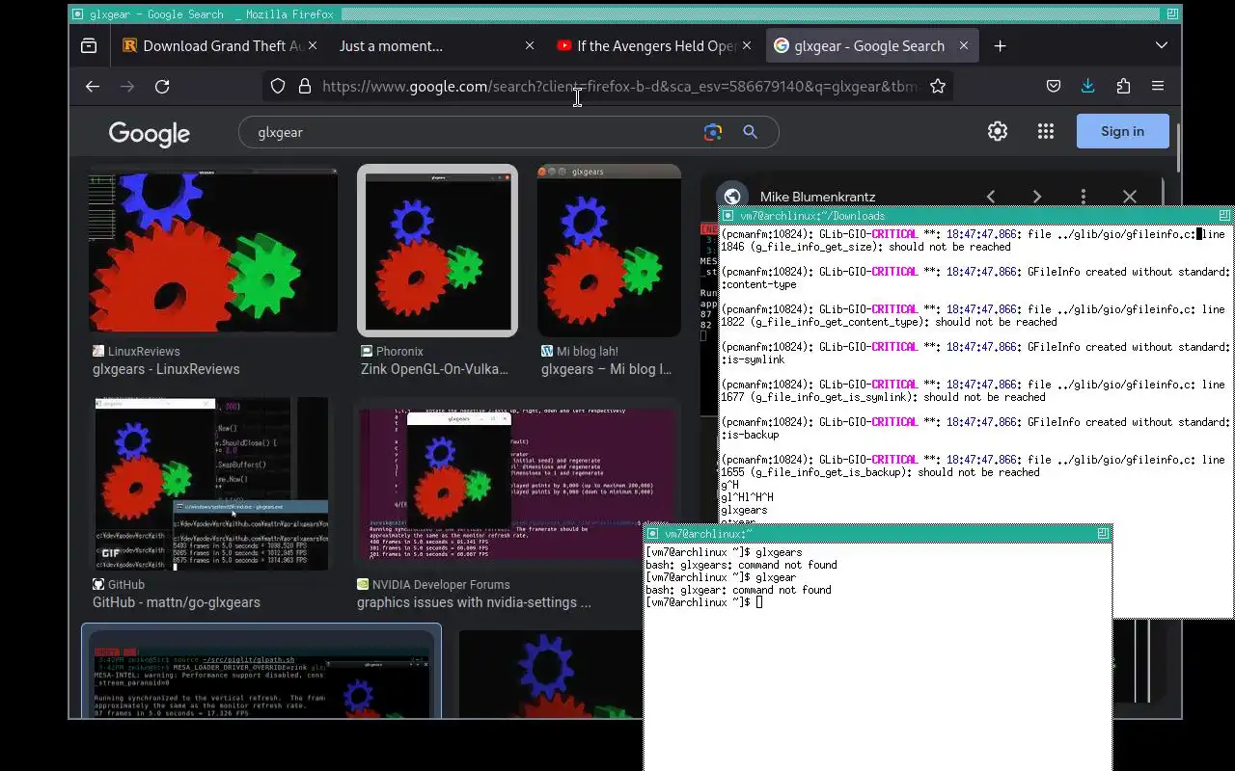The image size is (1235, 771).
Task: Open tracking protection shield icon
Action: pyautogui.click(x=278, y=86)
